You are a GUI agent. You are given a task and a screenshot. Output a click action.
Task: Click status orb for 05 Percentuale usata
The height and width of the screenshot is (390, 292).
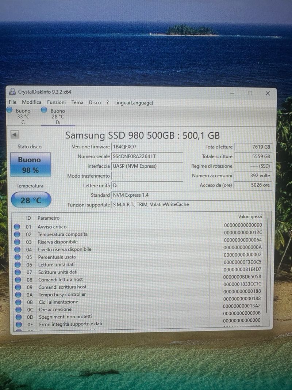point(18,257)
